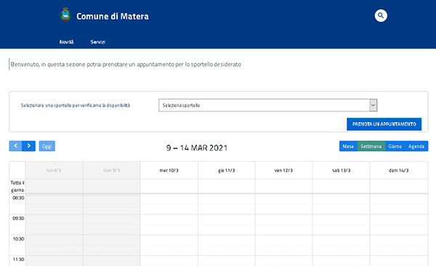Open the Novità menu

click(x=66, y=42)
